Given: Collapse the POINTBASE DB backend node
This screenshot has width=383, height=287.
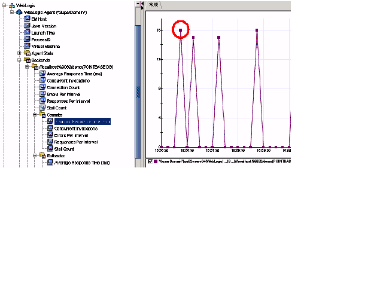Looking at the screenshot, I should tap(27, 67).
